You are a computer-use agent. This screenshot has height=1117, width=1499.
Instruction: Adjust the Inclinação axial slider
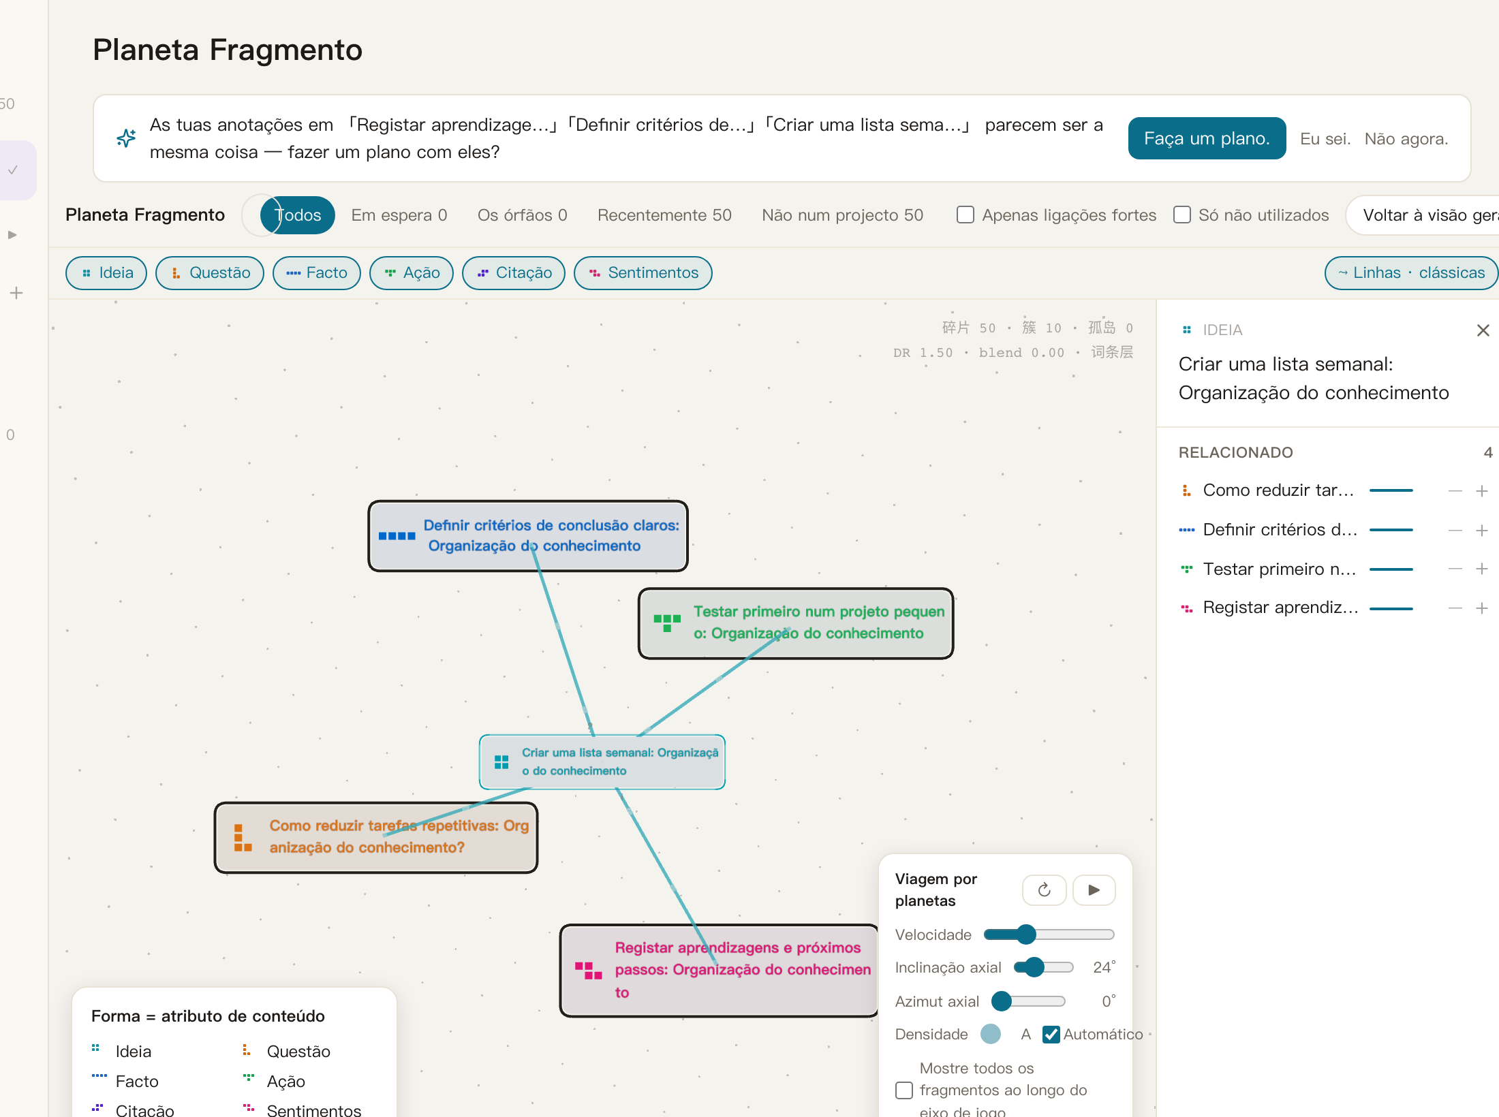click(x=1044, y=966)
